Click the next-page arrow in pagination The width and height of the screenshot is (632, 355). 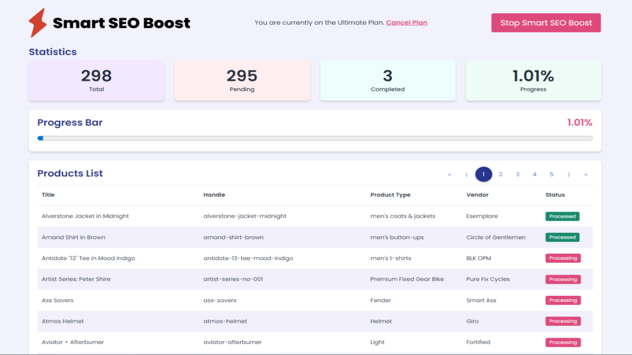point(568,174)
